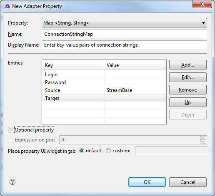The width and height of the screenshot is (215, 196).
Task: Select the Source row in entries
Action: tap(104, 90)
